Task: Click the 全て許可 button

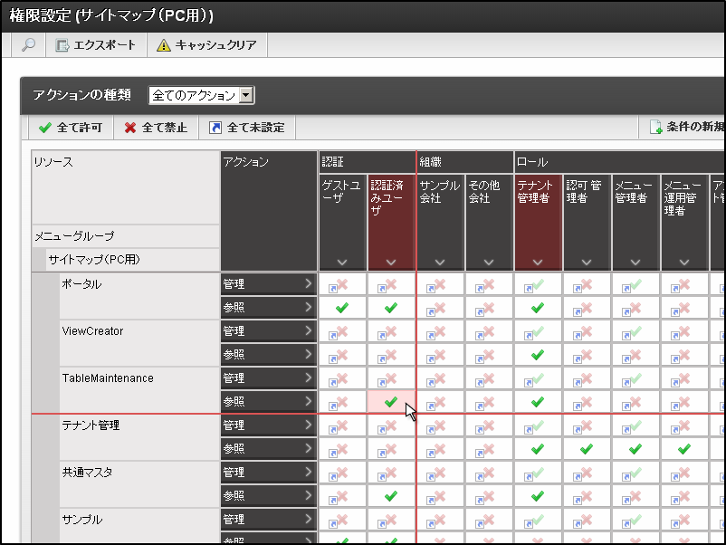Action: (71, 128)
